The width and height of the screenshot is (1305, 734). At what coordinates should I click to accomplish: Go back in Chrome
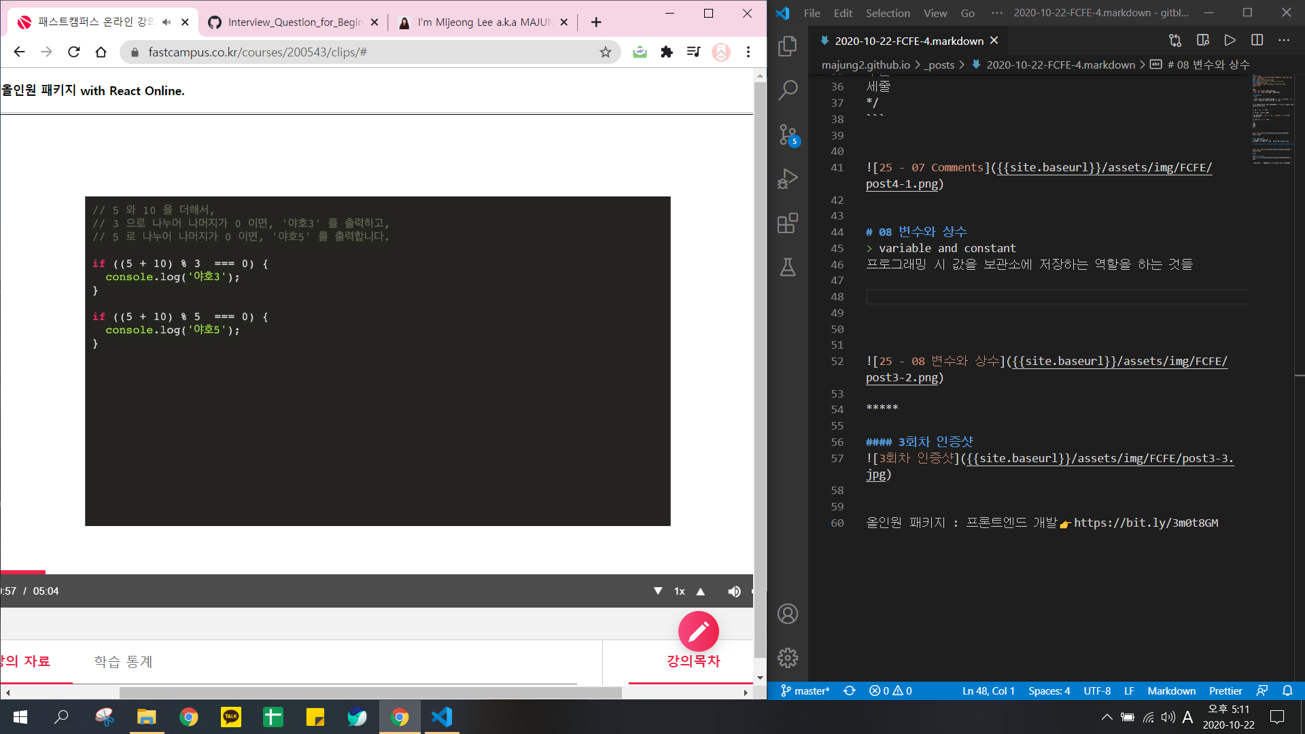tap(19, 52)
